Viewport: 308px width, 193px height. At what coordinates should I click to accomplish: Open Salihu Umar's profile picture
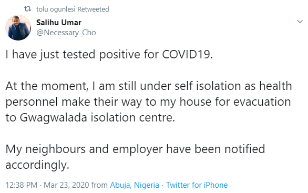(18, 28)
